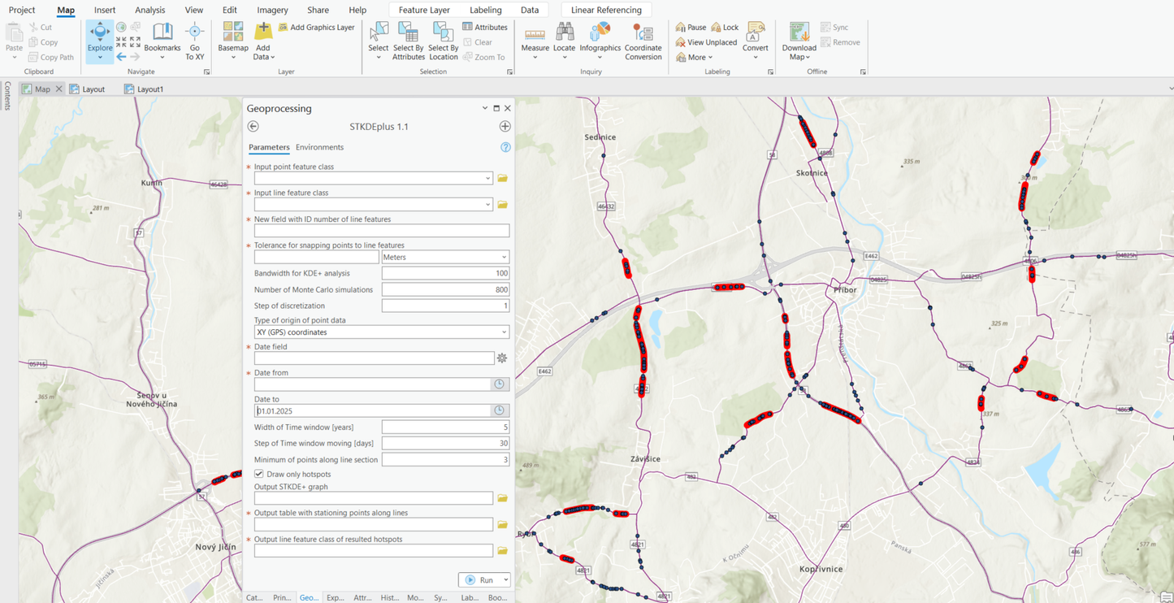Browse for input point feature class folder

click(x=502, y=178)
